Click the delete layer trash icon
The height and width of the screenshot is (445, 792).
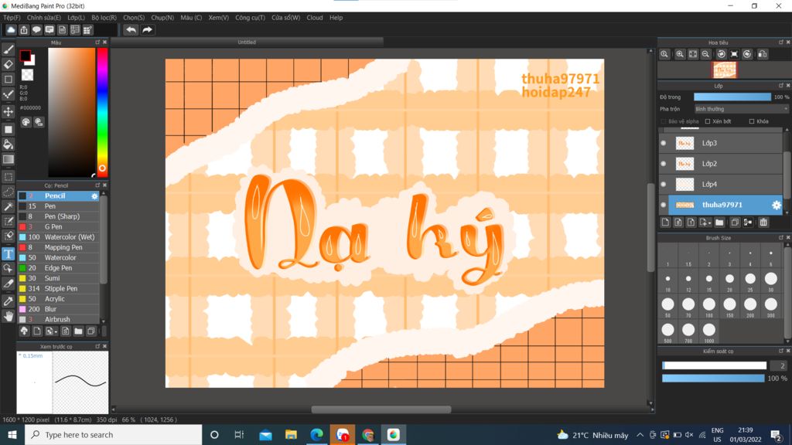pyautogui.click(x=763, y=222)
